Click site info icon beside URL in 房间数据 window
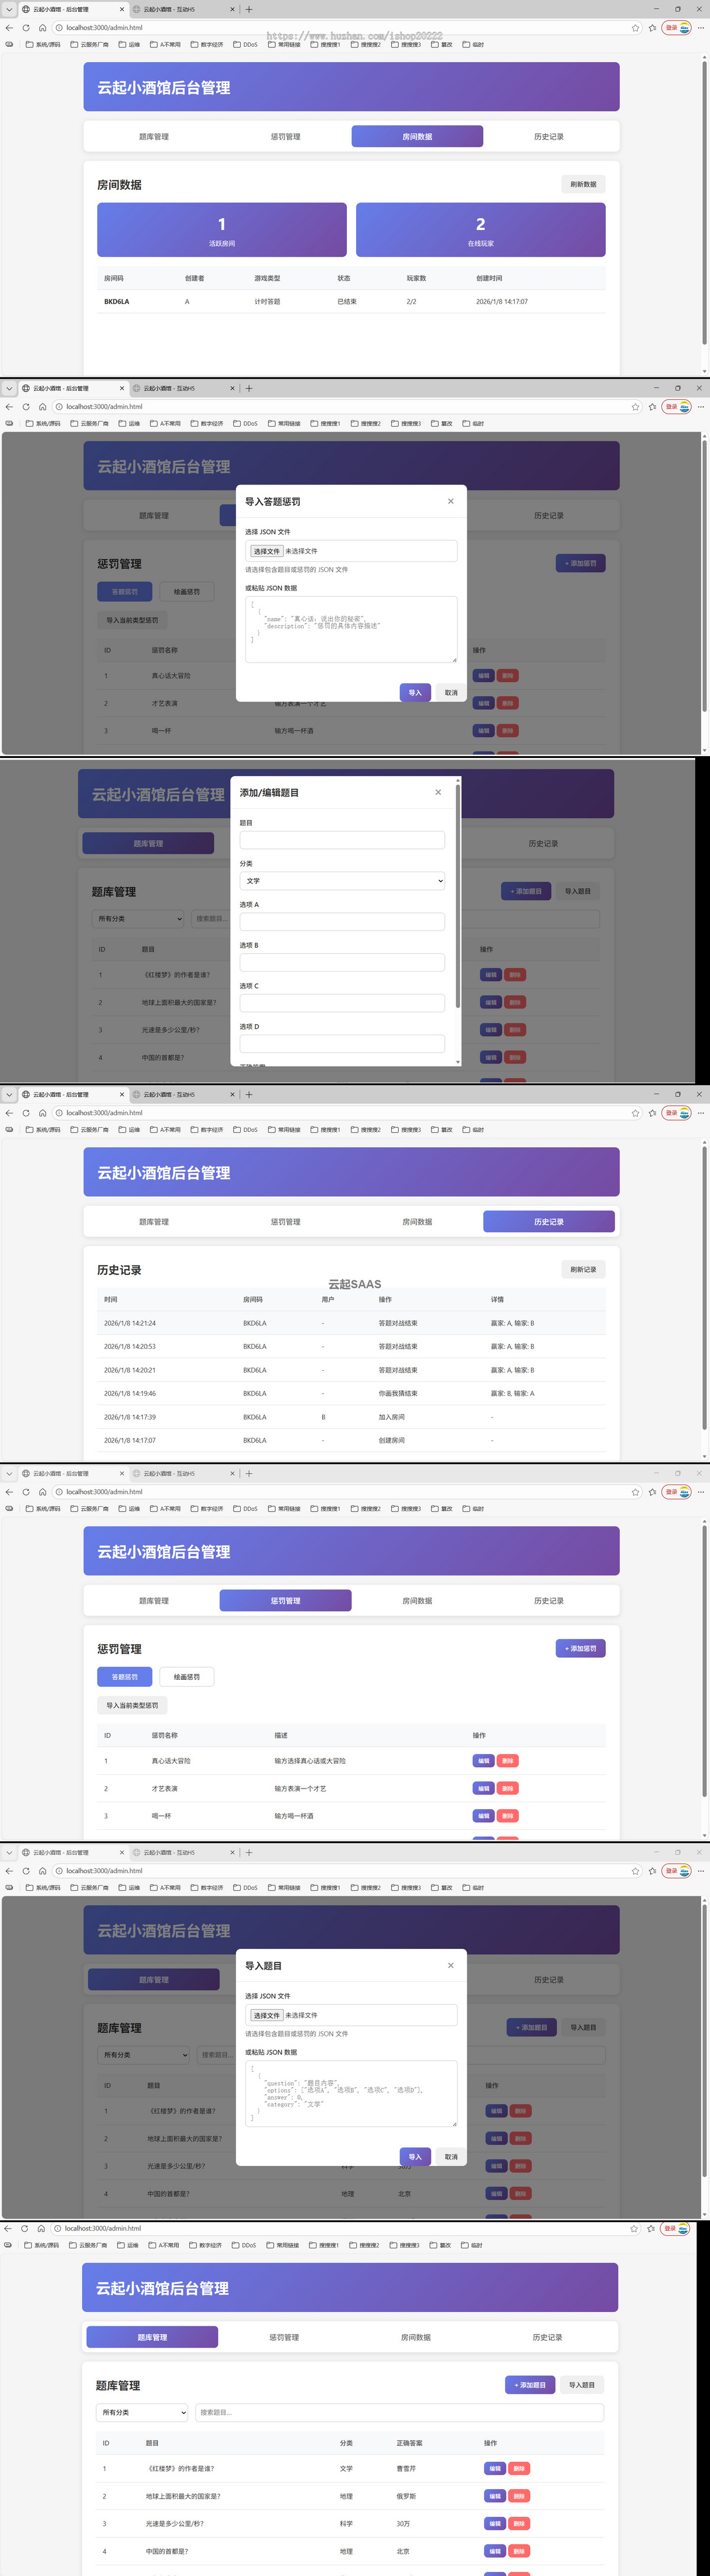This screenshot has width=710, height=2576. tap(59, 28)
